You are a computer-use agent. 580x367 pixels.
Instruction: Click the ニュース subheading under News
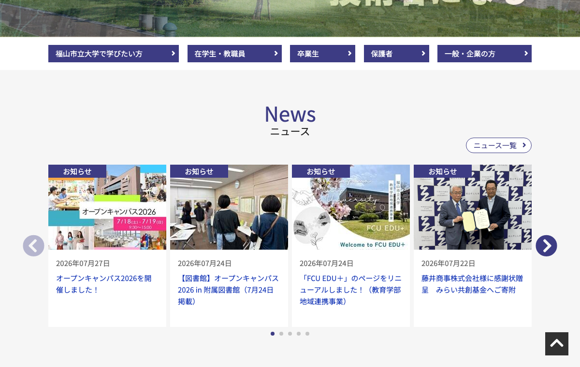point(290,131)
